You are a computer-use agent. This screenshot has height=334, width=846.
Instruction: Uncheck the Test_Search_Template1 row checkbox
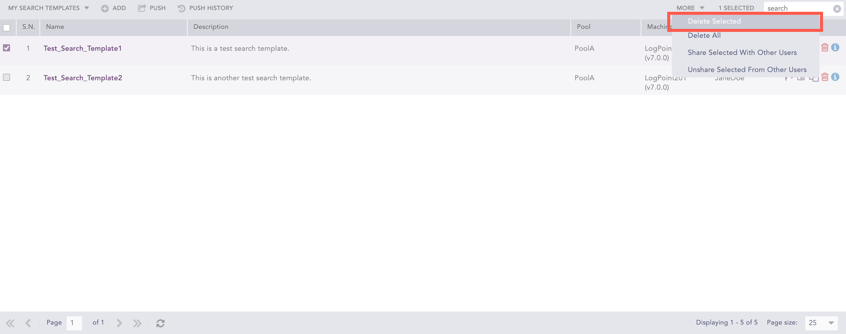[x=6, y=48]
